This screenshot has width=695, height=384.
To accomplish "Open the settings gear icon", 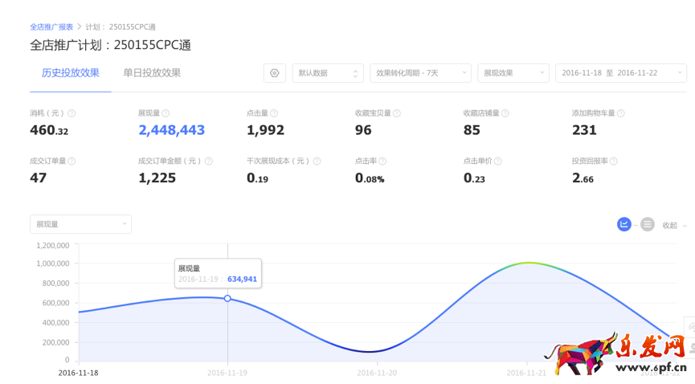I will (275, 73).
